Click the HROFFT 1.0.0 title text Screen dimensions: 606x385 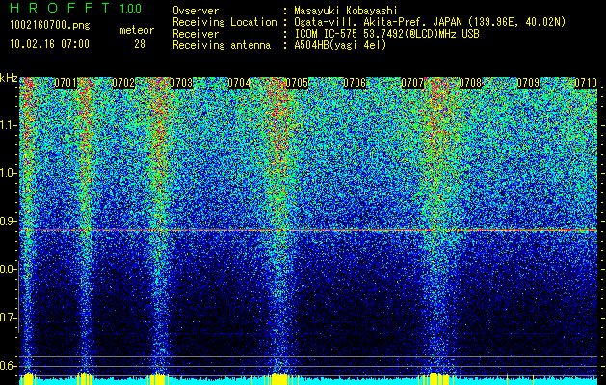coord(76,8)
